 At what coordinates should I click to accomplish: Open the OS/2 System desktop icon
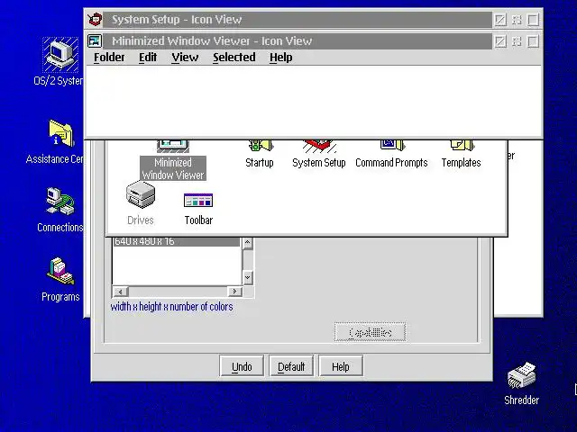pos(60,55)
